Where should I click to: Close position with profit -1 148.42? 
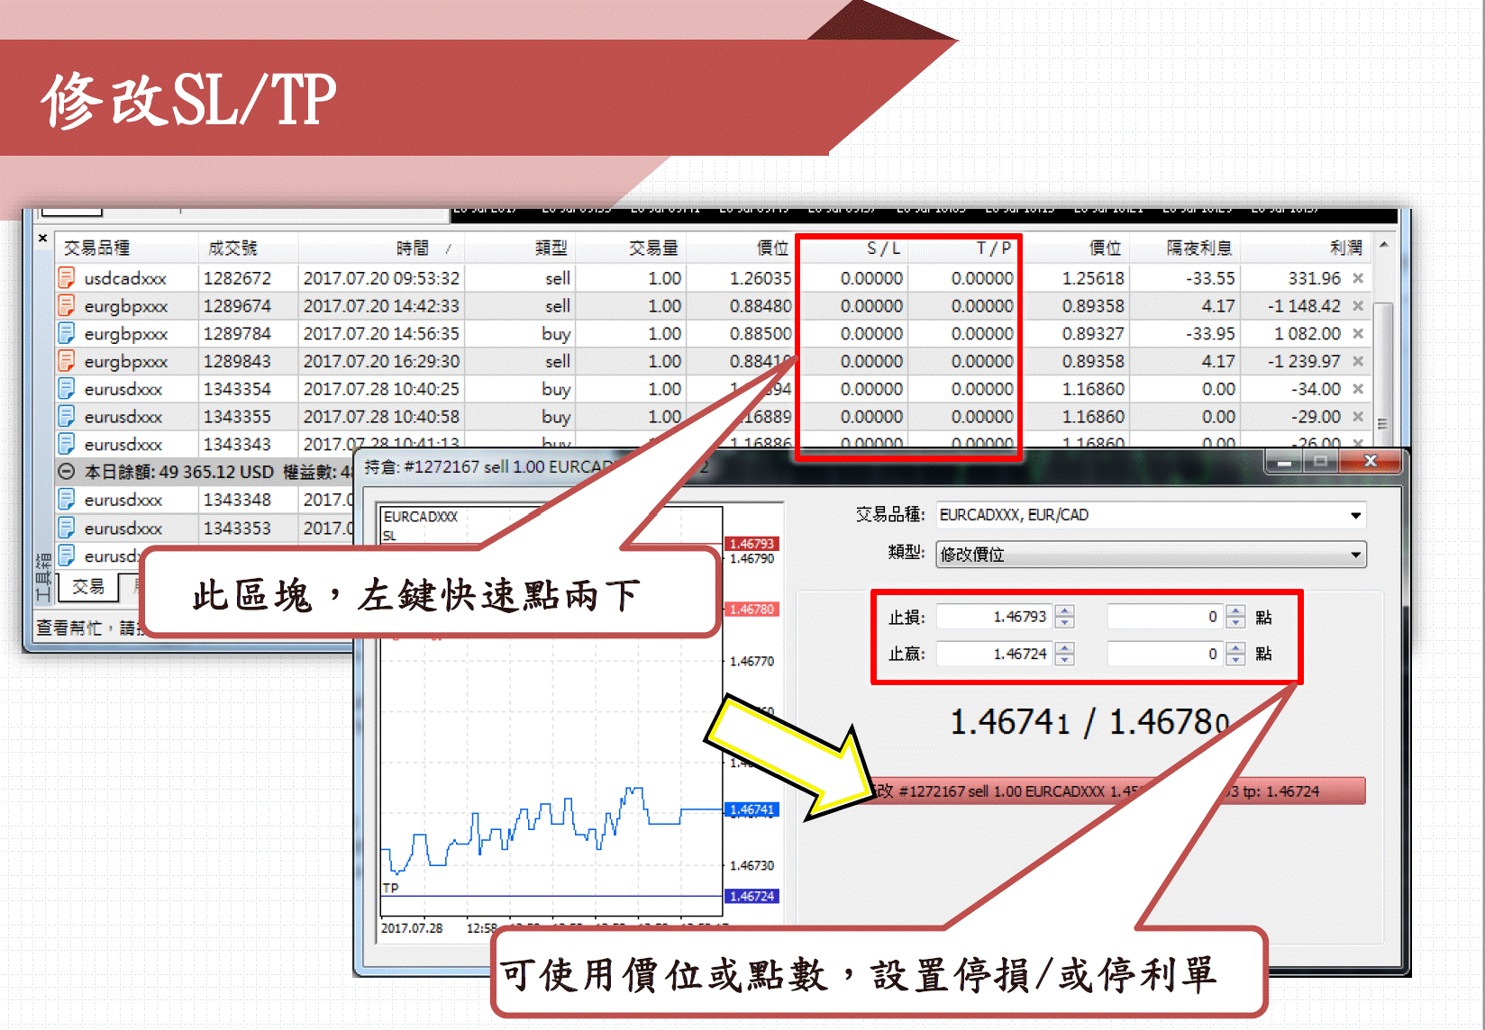[1358, 306]
